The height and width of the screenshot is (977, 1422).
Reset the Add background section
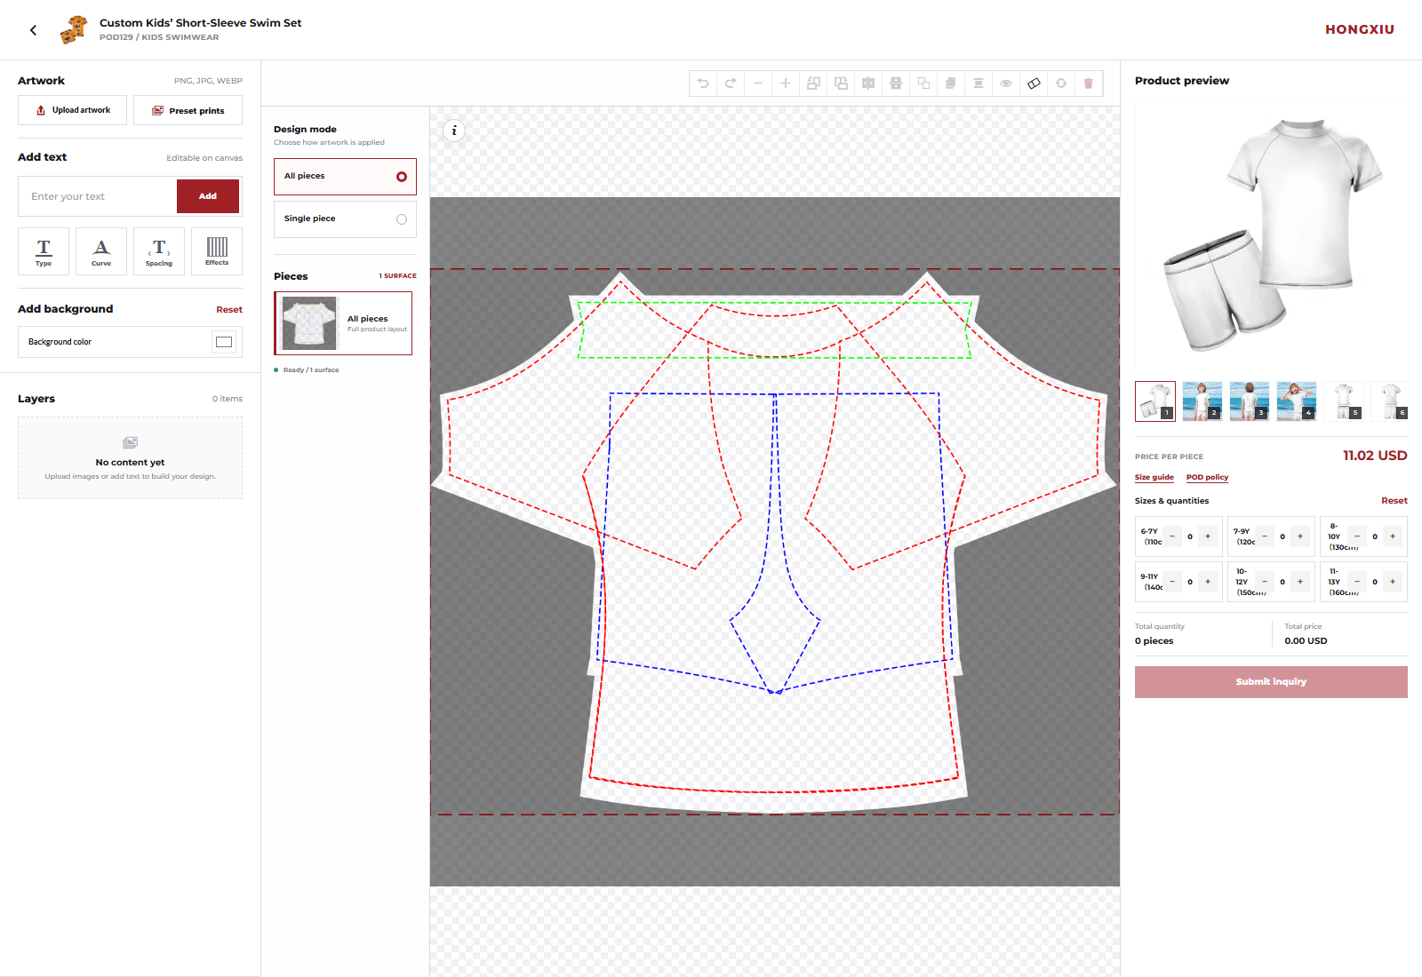click(229, 310)
